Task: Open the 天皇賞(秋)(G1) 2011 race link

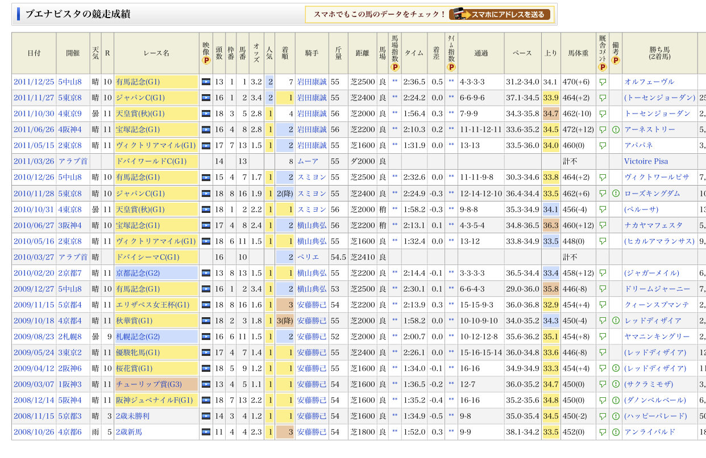Action: pos(140,114)
